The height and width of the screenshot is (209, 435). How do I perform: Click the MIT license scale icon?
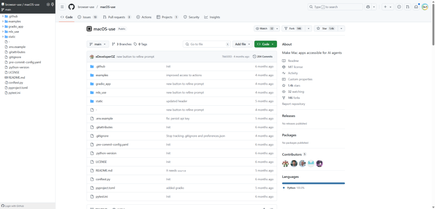pos(284,67)
